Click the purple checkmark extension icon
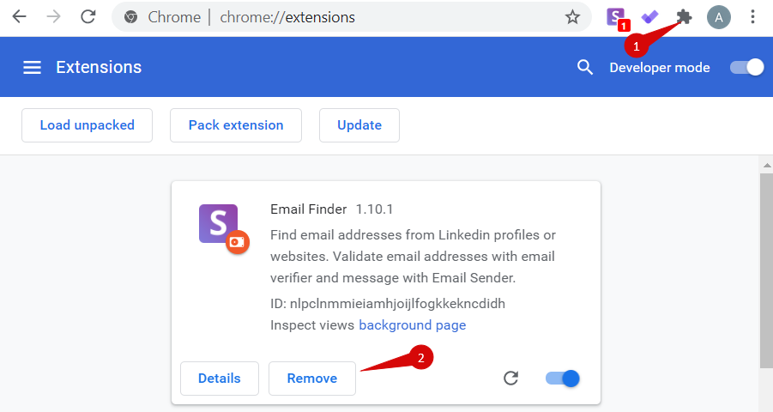This screenshot has height=412, width=773. pos(649,17)
